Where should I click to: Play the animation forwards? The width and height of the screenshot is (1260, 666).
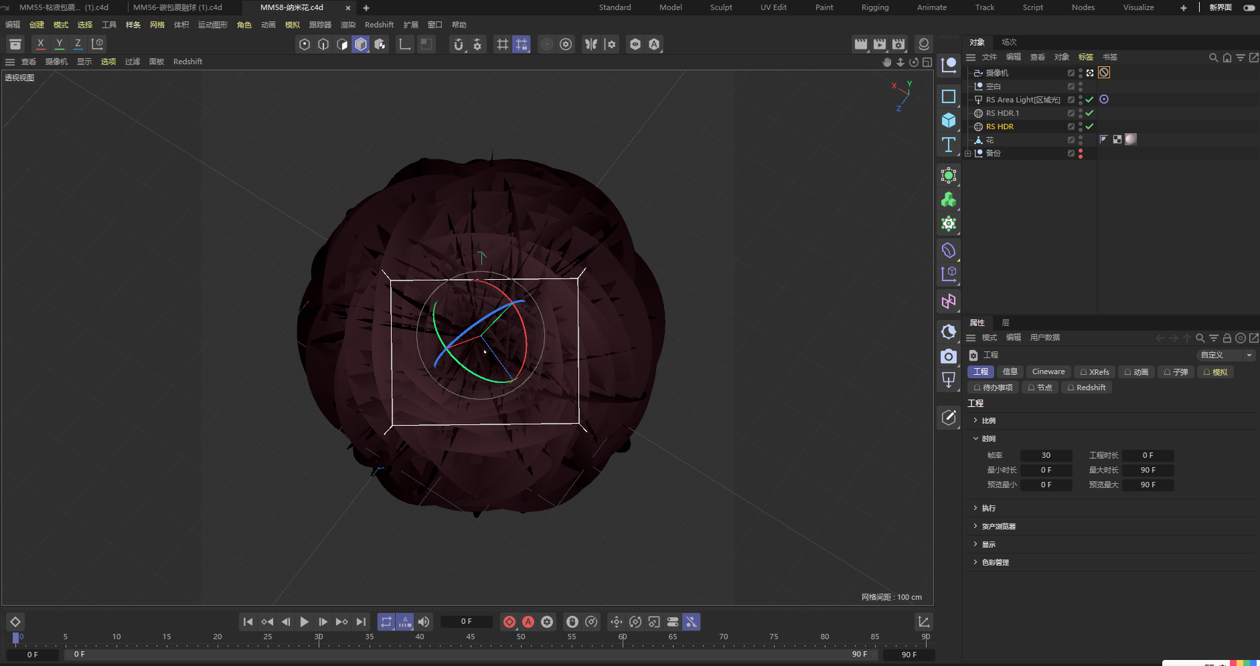pos(304,622)
